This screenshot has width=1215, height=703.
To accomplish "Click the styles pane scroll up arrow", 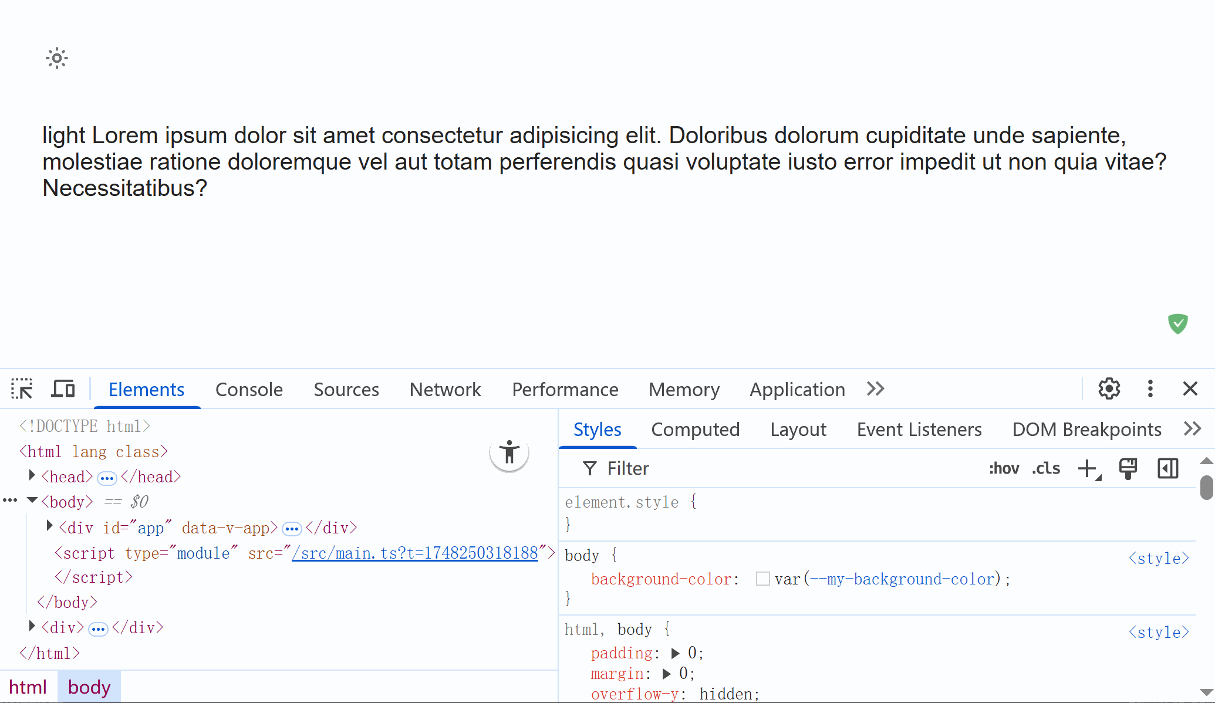I will pyautogui.click(x=1207, y=461).
